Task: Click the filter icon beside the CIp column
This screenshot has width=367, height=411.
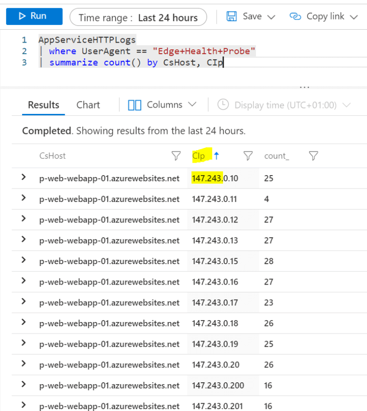Action: click(247, 156)
